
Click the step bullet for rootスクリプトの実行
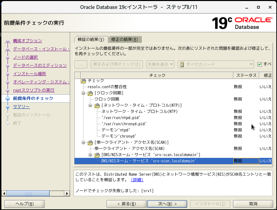(x=8, y=91)
